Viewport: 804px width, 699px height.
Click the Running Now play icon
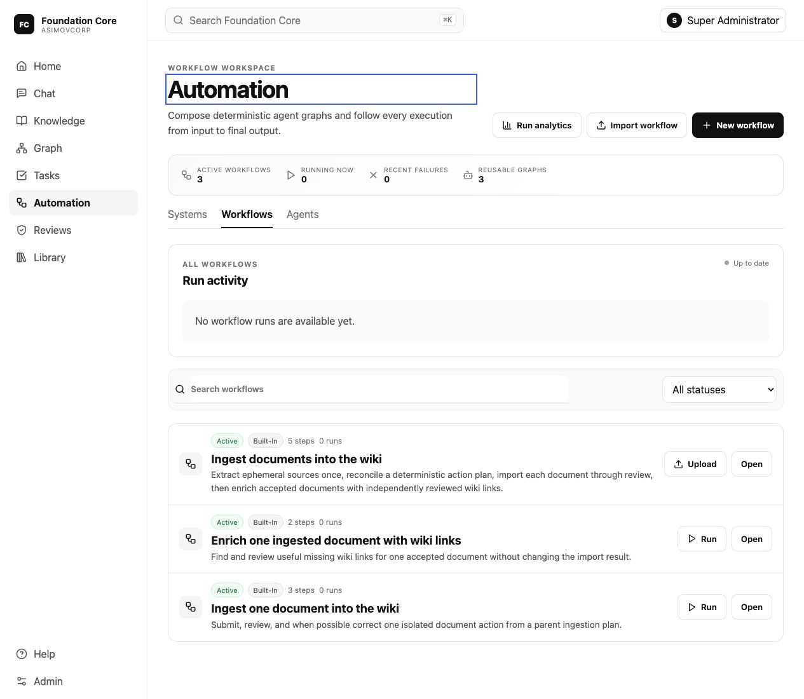pyautogui.click(x=290, y=175)
